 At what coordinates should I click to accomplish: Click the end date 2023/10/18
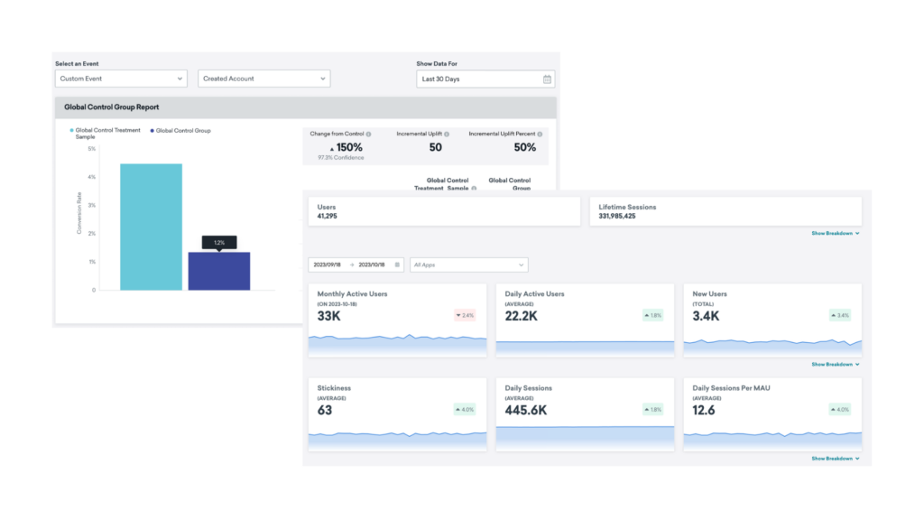pyautogui.click(x=372, y=265)
